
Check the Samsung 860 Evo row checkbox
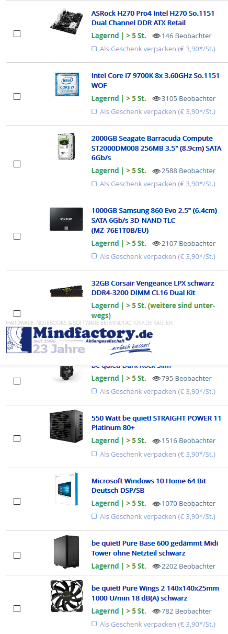[x=17, y=236]
